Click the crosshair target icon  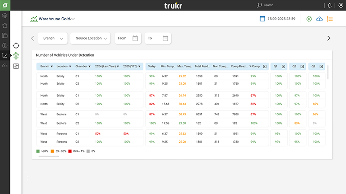point(16,45)
